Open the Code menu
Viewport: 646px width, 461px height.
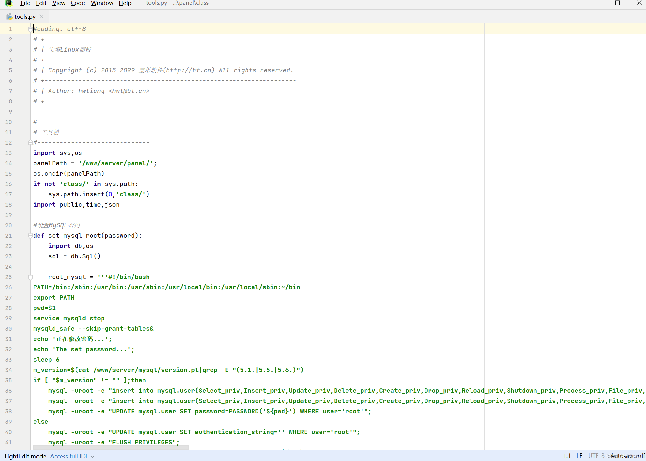click(78, 3)
